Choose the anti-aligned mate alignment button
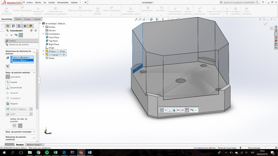This screenshot has width=278, height=156. coord(20,125)
